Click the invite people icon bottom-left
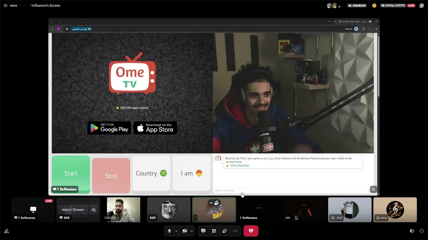 pyautogui.click(x=6, y=231)
